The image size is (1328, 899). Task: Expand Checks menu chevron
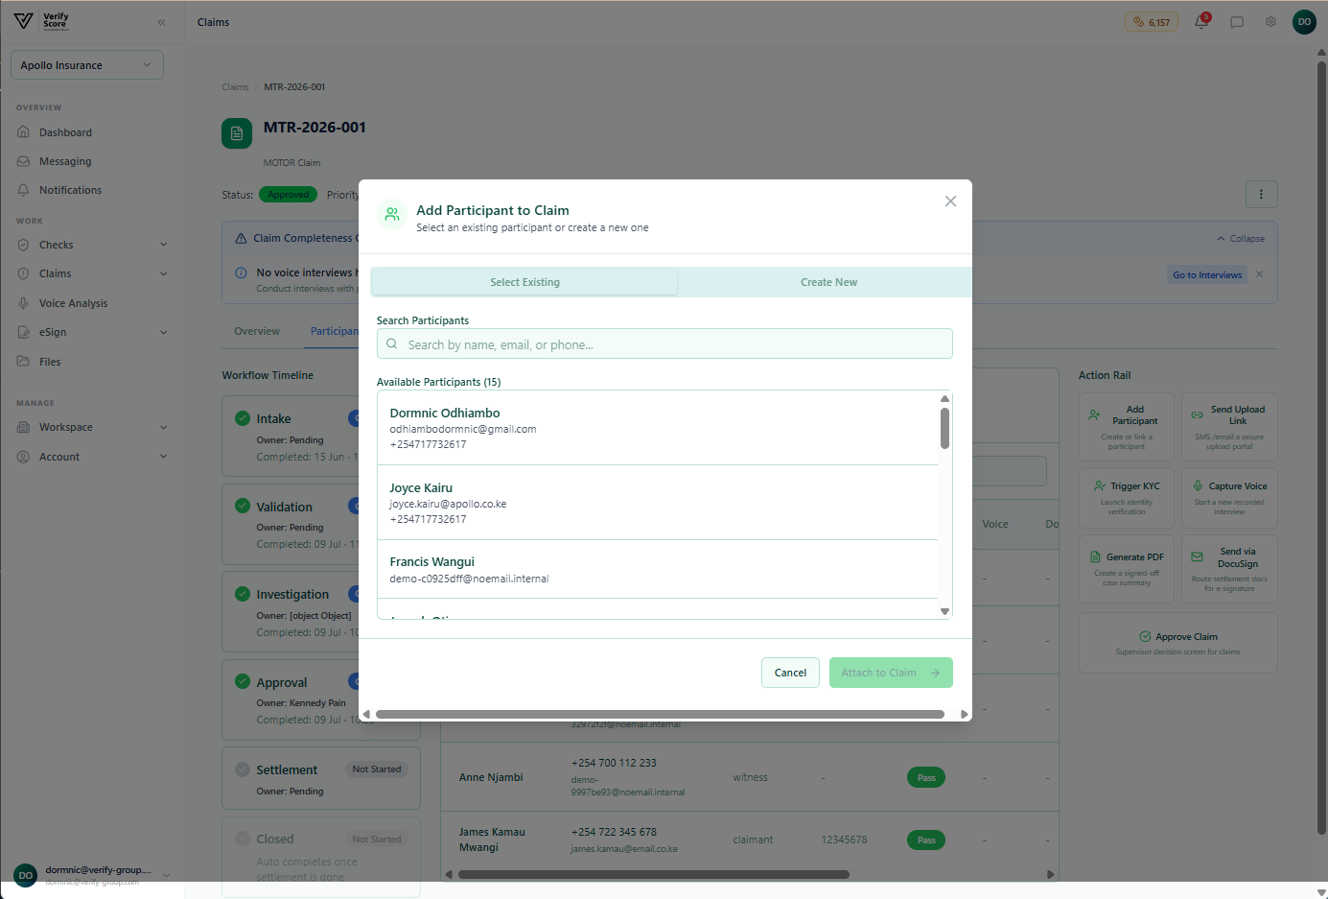(163, 245)
